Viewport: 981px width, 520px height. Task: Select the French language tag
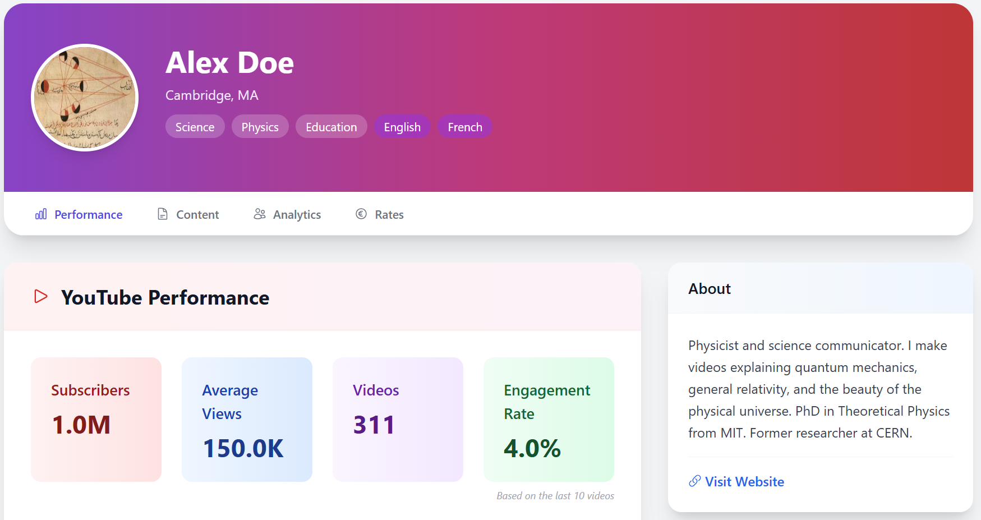pyautogui.click(x=465, y=127)
